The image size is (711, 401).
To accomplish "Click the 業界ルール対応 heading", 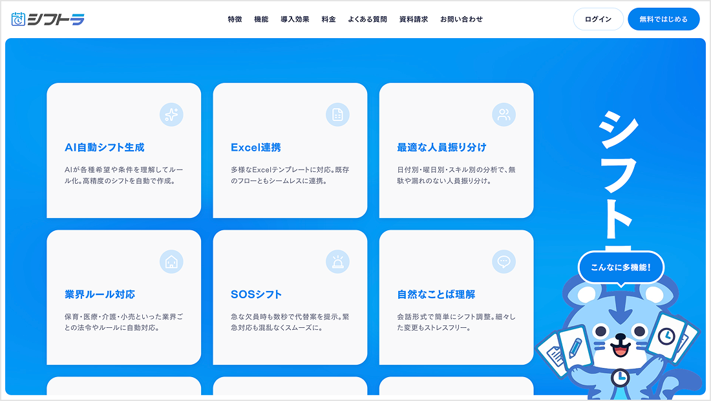I will pyautogui.click(x=100, y=294).
